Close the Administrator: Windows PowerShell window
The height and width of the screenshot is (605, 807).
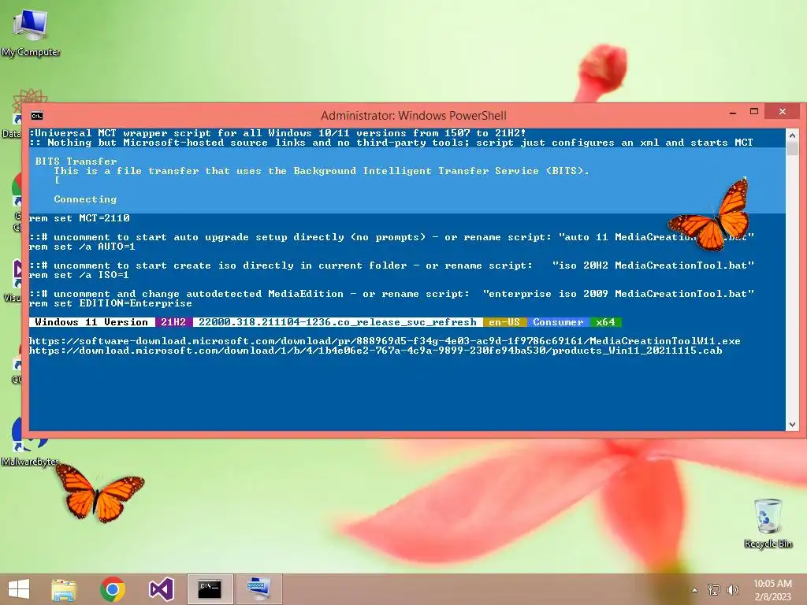(x=783, y=112)
